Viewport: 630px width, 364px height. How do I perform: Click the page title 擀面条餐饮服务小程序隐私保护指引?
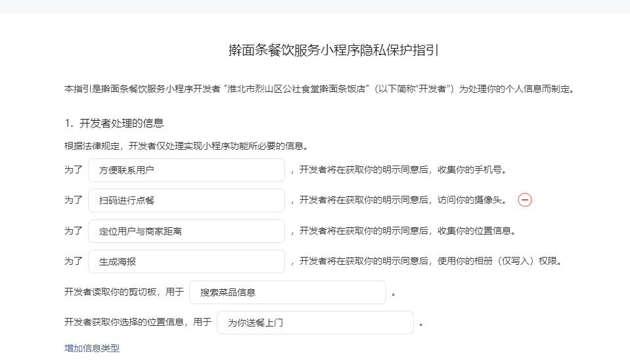pyautogui.click(x=334, y=50)
